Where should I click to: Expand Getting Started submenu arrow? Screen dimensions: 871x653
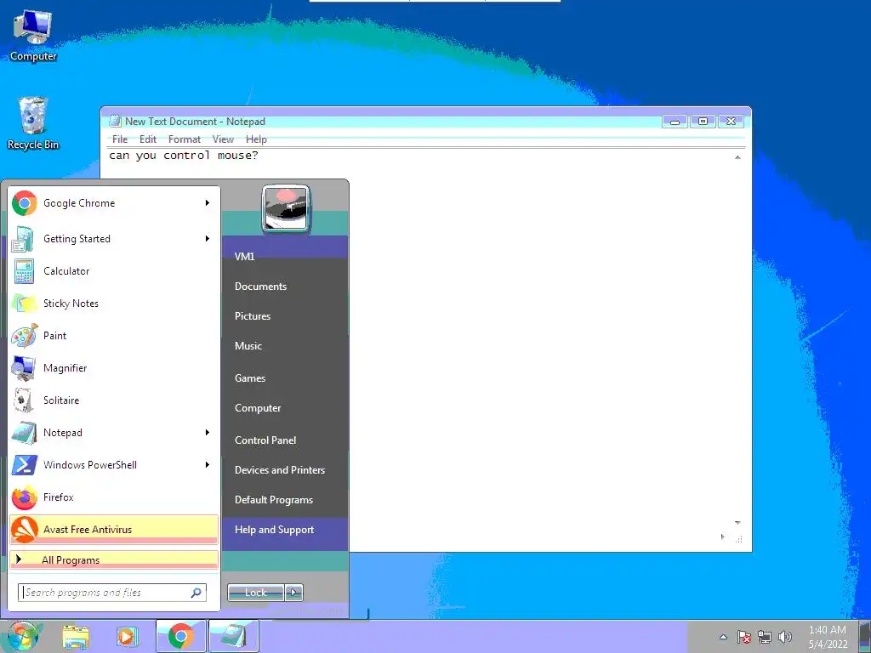[x=208, y=239]
